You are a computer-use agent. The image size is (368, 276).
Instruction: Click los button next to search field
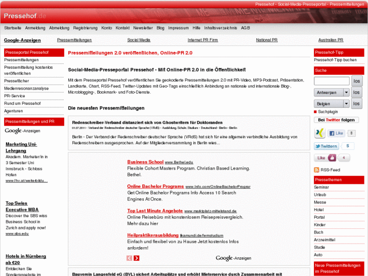point(357,81)
